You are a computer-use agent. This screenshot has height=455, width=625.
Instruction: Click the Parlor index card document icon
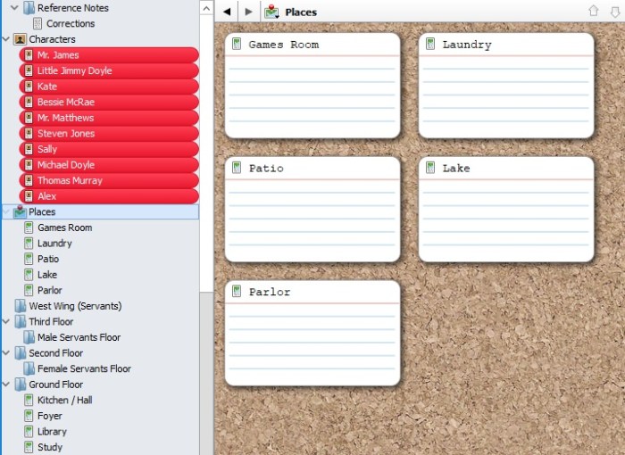coord(237,292)
